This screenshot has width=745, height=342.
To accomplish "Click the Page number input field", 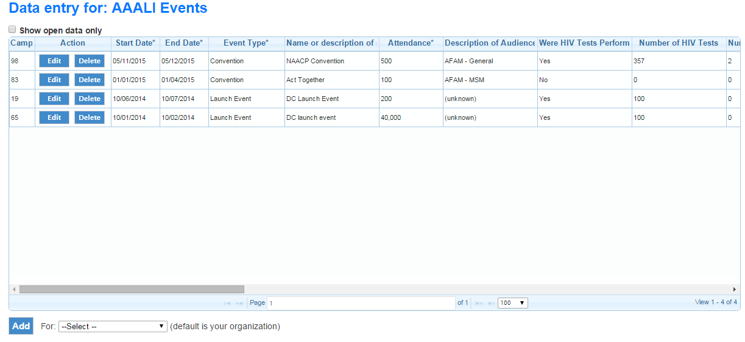I will point(361,303).
